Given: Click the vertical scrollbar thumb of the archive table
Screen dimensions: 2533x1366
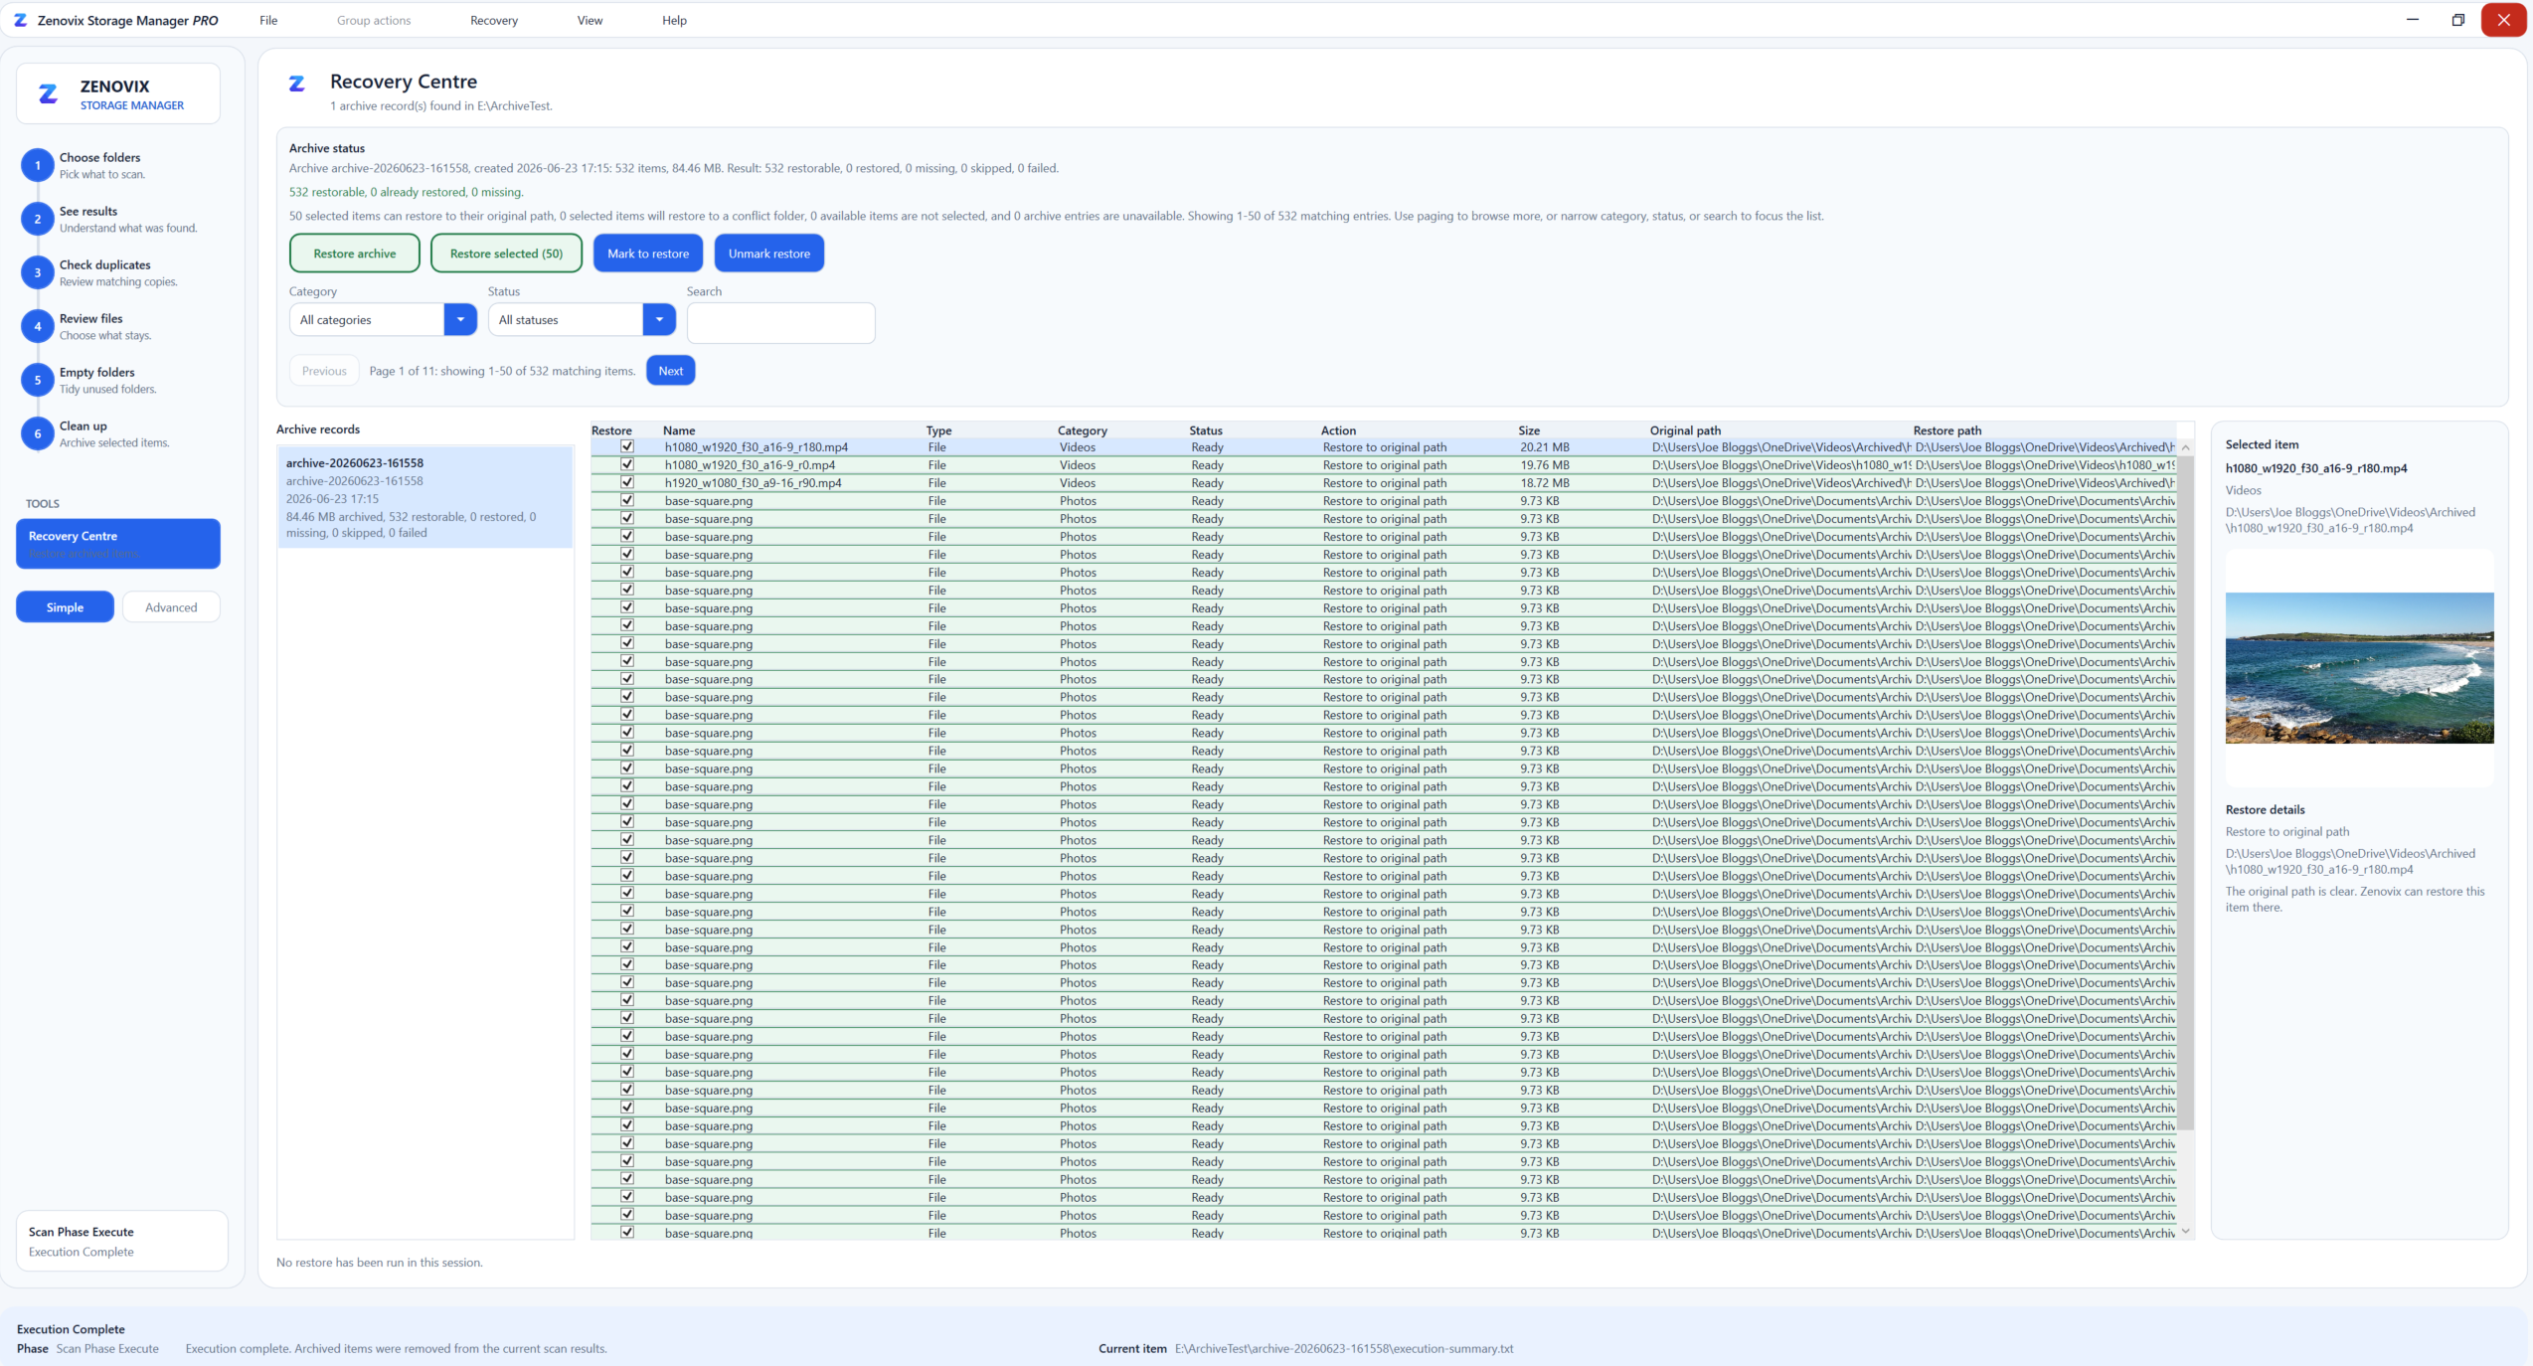Looking at the screenshot, I should click(2186, 792).
